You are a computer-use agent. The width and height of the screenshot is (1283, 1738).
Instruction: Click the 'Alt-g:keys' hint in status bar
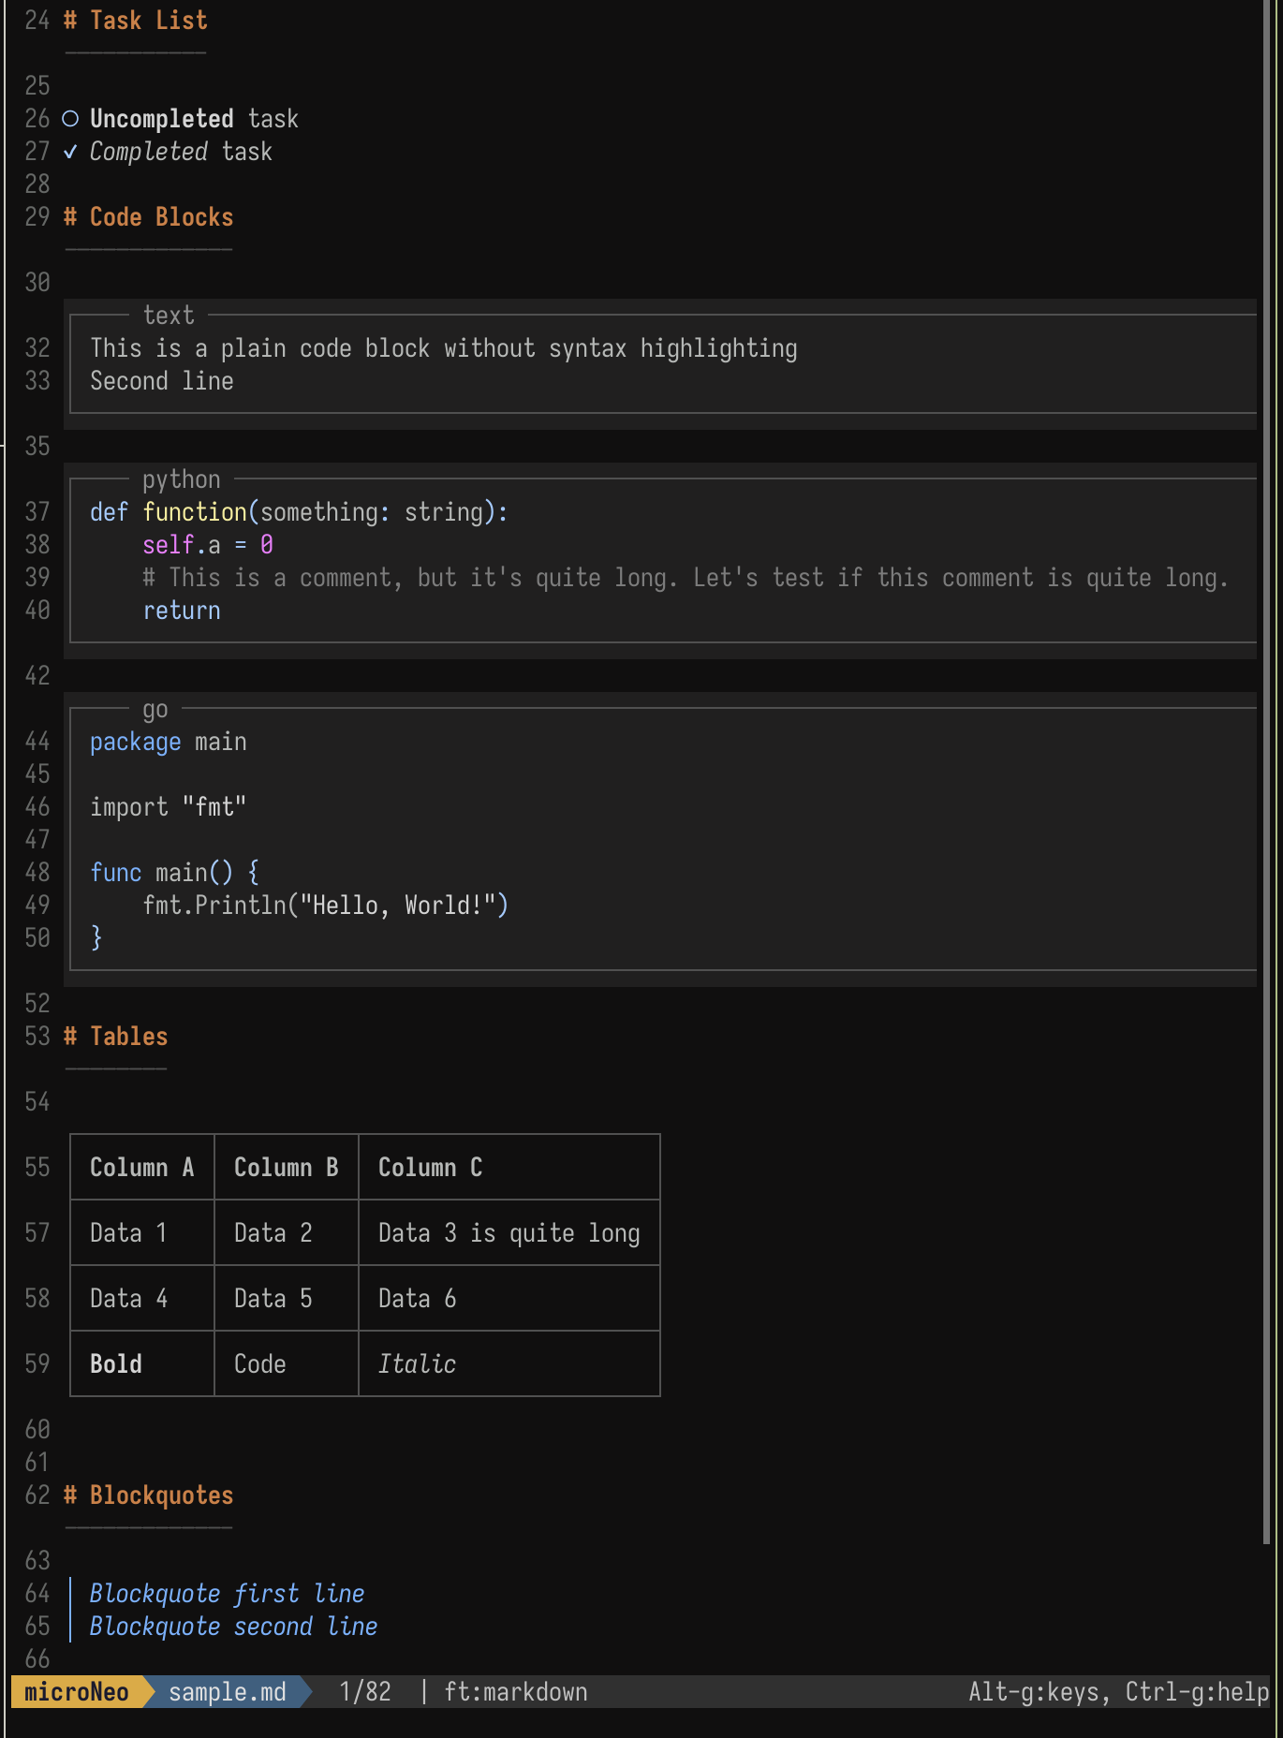(x=1040, y=1692)
